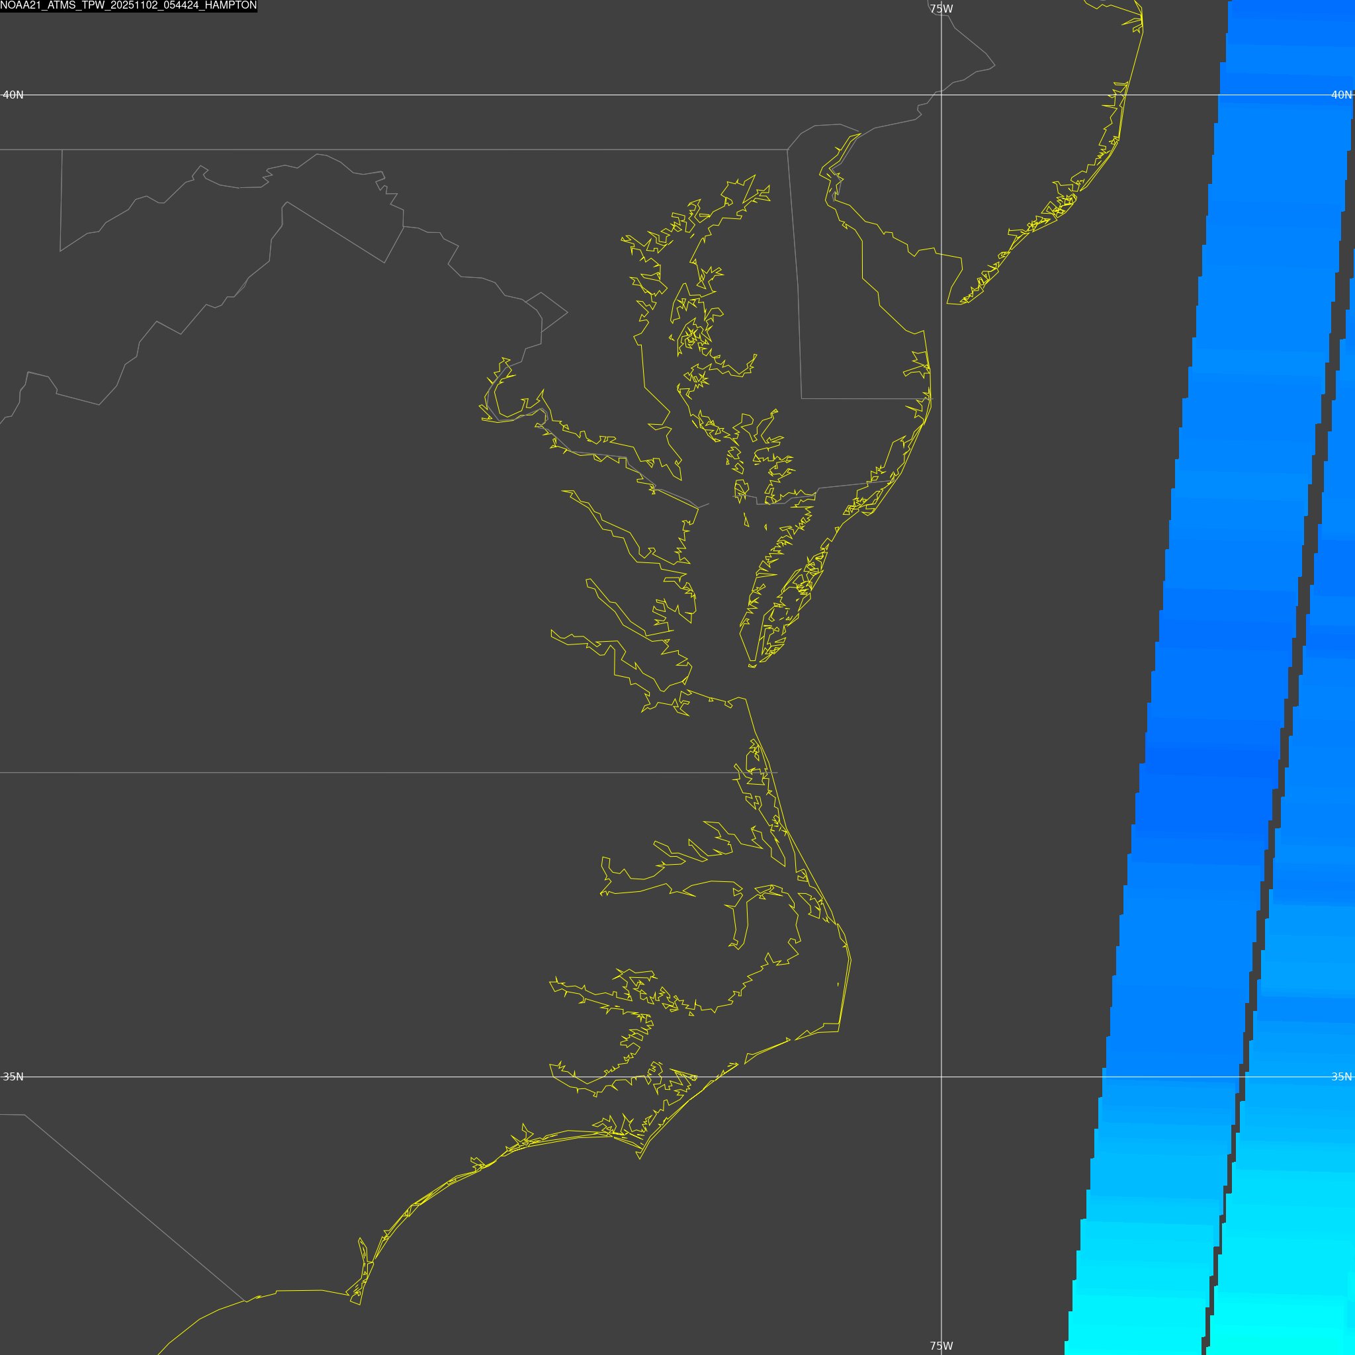This screenshot has height=1355, width=1355.
Task: Click the bottom 75W longitude label
Action: (x=941, y=1346)
